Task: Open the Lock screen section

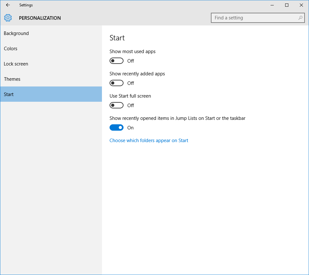Action: pyautogui.click(x=51, y=64)
